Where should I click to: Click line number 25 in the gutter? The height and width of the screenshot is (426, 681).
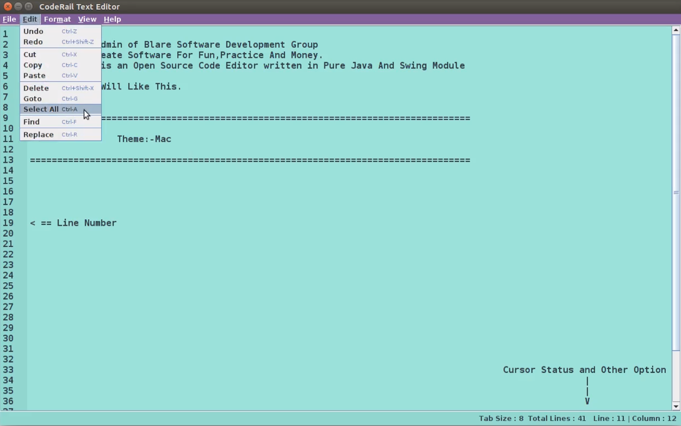(8, 286)
